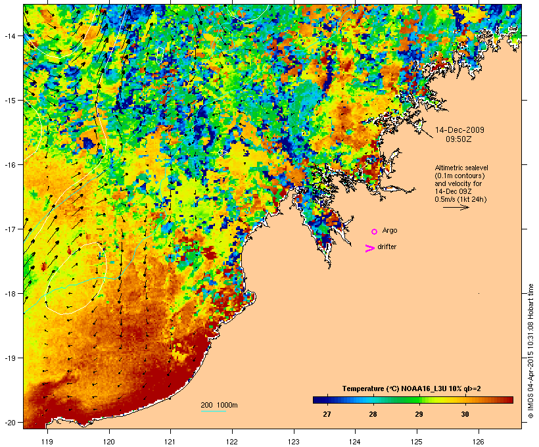Click the '28' temperature scale label
The image size is (539, 447).
(373, 414)
